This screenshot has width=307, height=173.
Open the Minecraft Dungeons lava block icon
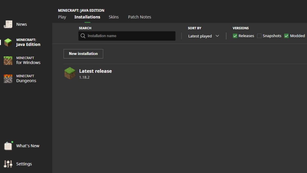[8, 78]
